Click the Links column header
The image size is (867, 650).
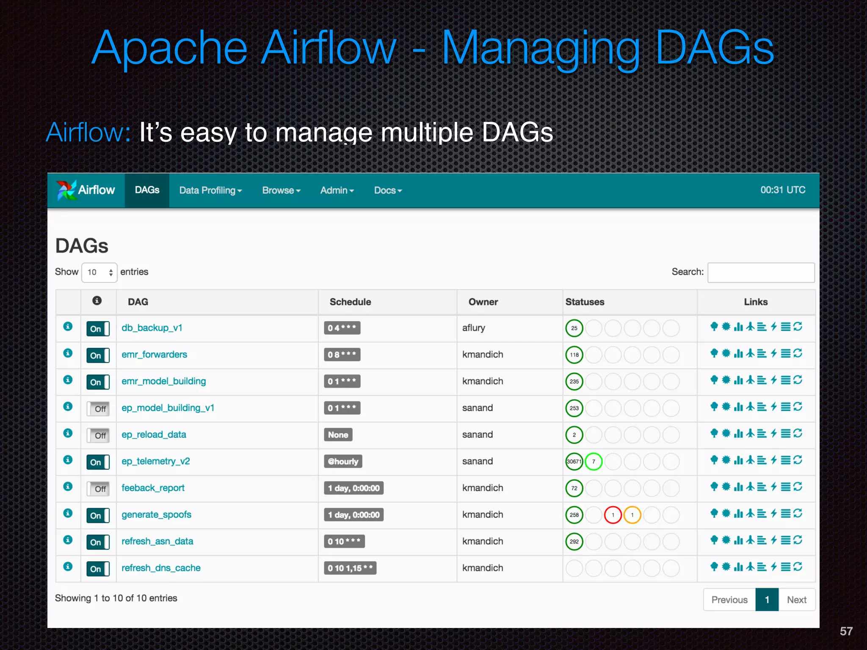pos(756,302)
